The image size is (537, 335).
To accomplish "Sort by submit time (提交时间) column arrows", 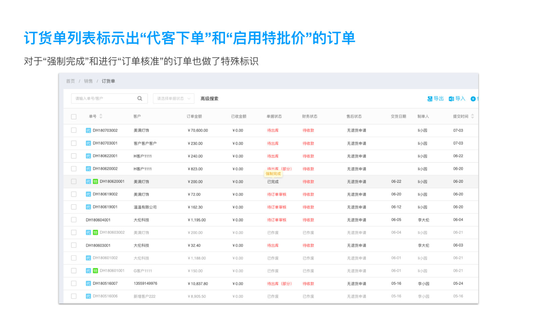I will point(473,116).
